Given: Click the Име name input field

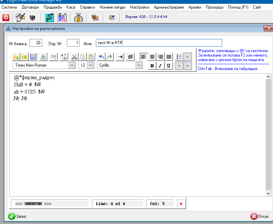Looking at the screenshot, I should coord(158,43).
